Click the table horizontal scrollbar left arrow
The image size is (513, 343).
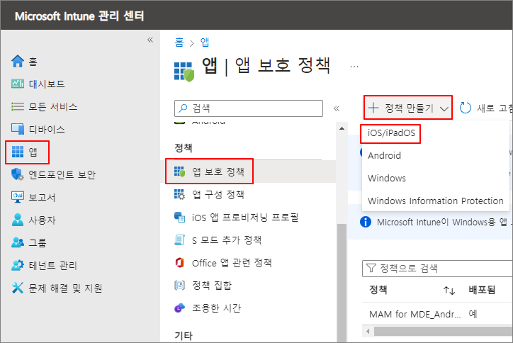pyautogui.click(x=368, y=331)
